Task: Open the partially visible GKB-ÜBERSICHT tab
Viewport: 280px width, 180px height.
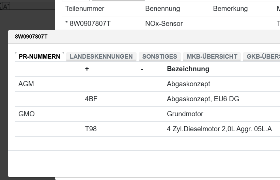Action: (262, 57)
